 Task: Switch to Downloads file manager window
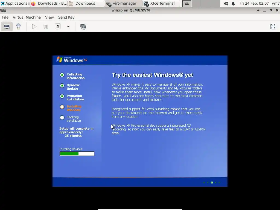tap(86, 3)
